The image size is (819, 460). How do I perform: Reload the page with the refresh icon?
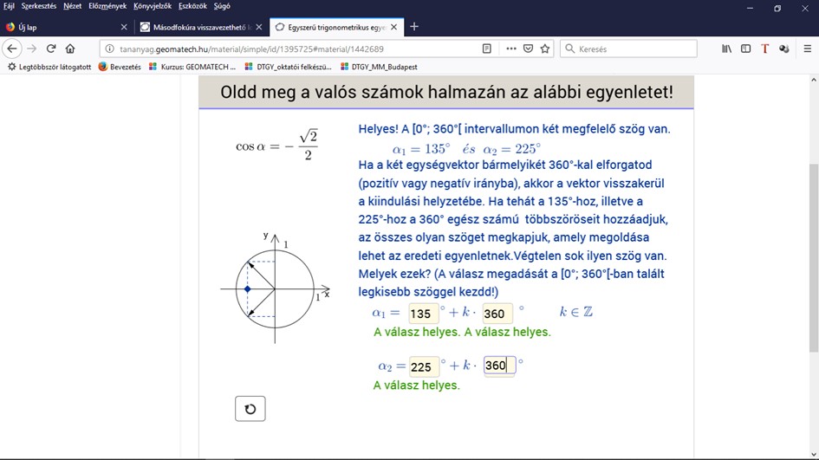coord(50,49)
